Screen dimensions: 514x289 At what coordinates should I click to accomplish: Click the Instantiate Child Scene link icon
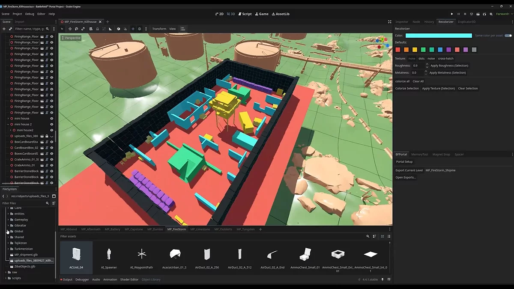pos(10,29)
